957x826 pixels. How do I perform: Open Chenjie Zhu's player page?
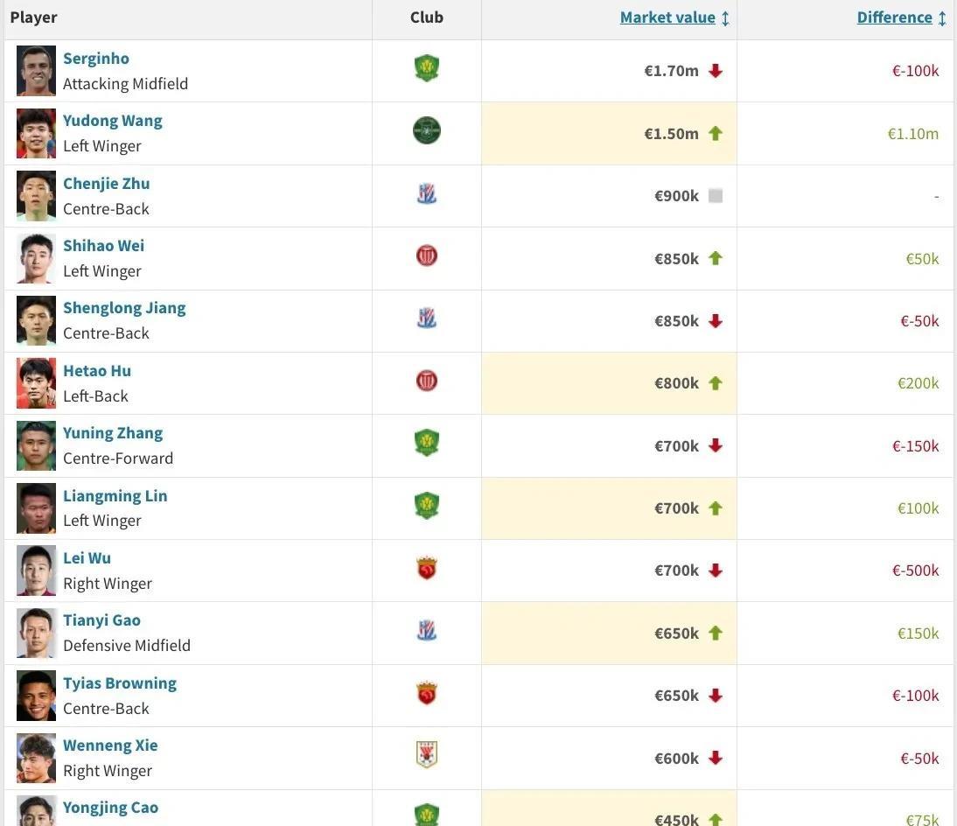click(x=106, y=184)
